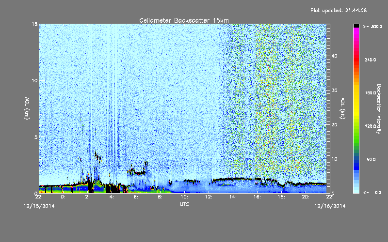Click the 'Plot updated: 21:44:08' timestamp
This screenshot has width=388, height=242.
pyautogui.click(x=339, y=10)
